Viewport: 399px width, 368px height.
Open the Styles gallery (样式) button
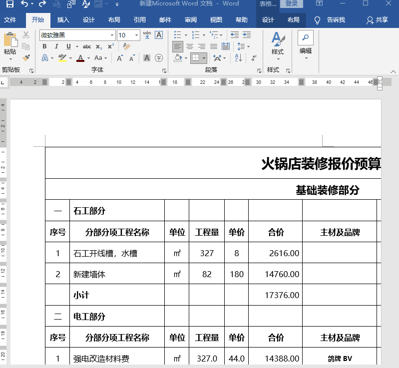coord(278,46)
